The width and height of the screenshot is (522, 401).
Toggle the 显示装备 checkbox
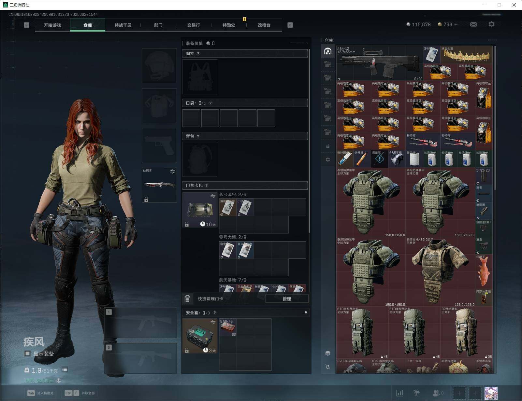28,353
